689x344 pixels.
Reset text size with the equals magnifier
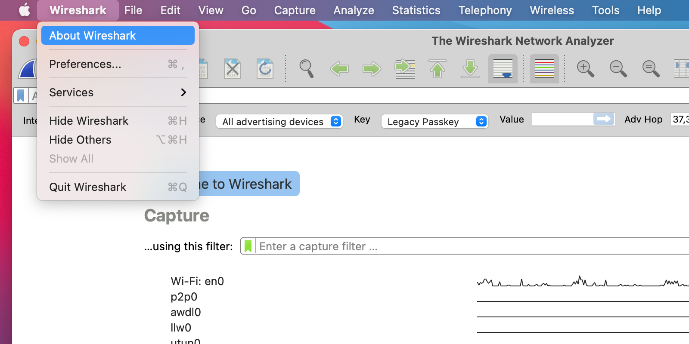pos(651,69)
